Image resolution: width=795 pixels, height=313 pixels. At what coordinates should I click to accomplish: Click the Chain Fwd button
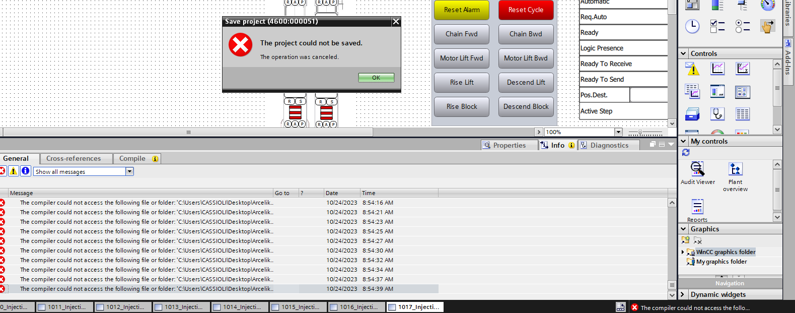pyautogui.click(x=462, y=34)
